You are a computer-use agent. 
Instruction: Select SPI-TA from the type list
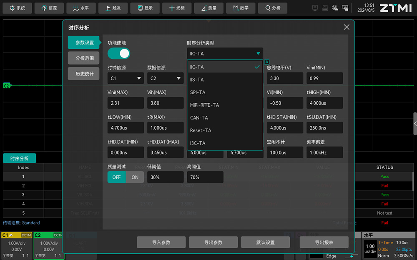pyautogui.click(x=225, y=92)
